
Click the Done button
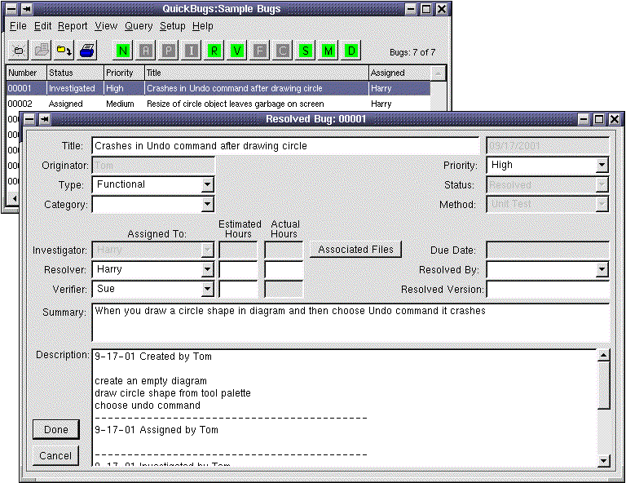[56, 429]
